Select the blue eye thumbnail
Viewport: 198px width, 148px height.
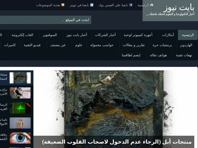point(20,138)
